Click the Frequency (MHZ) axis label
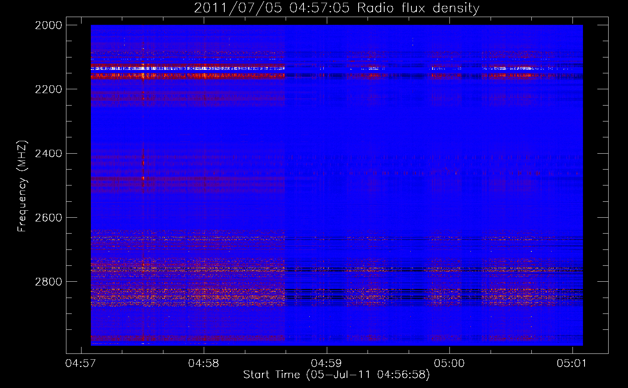This screenshot has width=628, height=388. coord(23,186)
